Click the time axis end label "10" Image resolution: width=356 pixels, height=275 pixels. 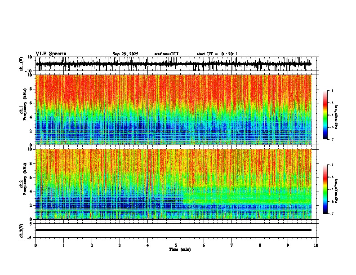[316, 245]
